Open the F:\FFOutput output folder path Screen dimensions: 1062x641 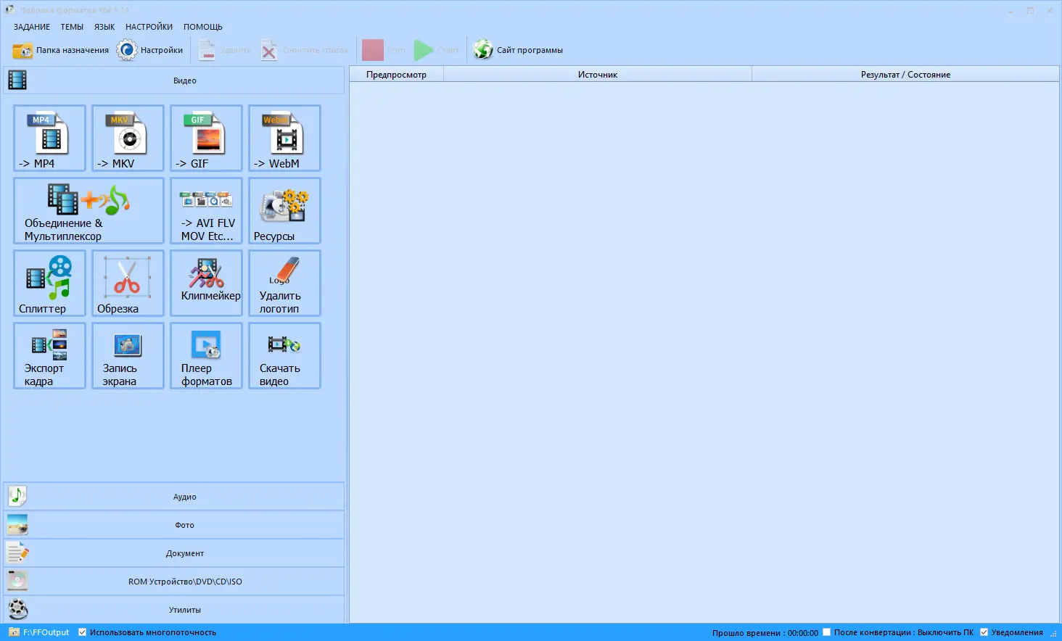[45, 632]
